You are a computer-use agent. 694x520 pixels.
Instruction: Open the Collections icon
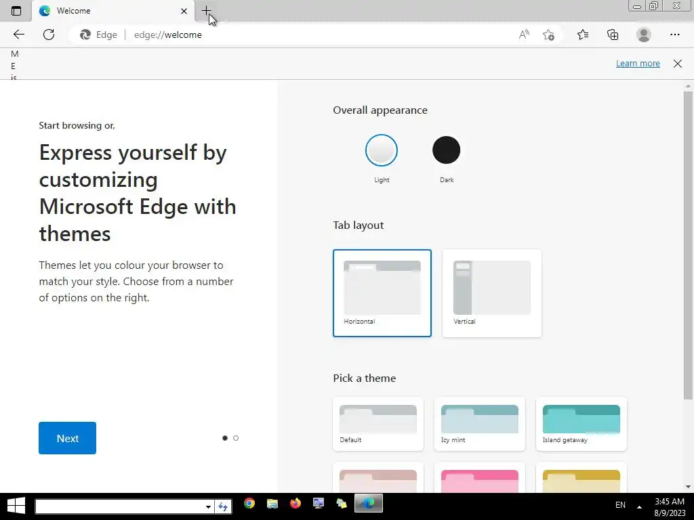tap(613, 35)
